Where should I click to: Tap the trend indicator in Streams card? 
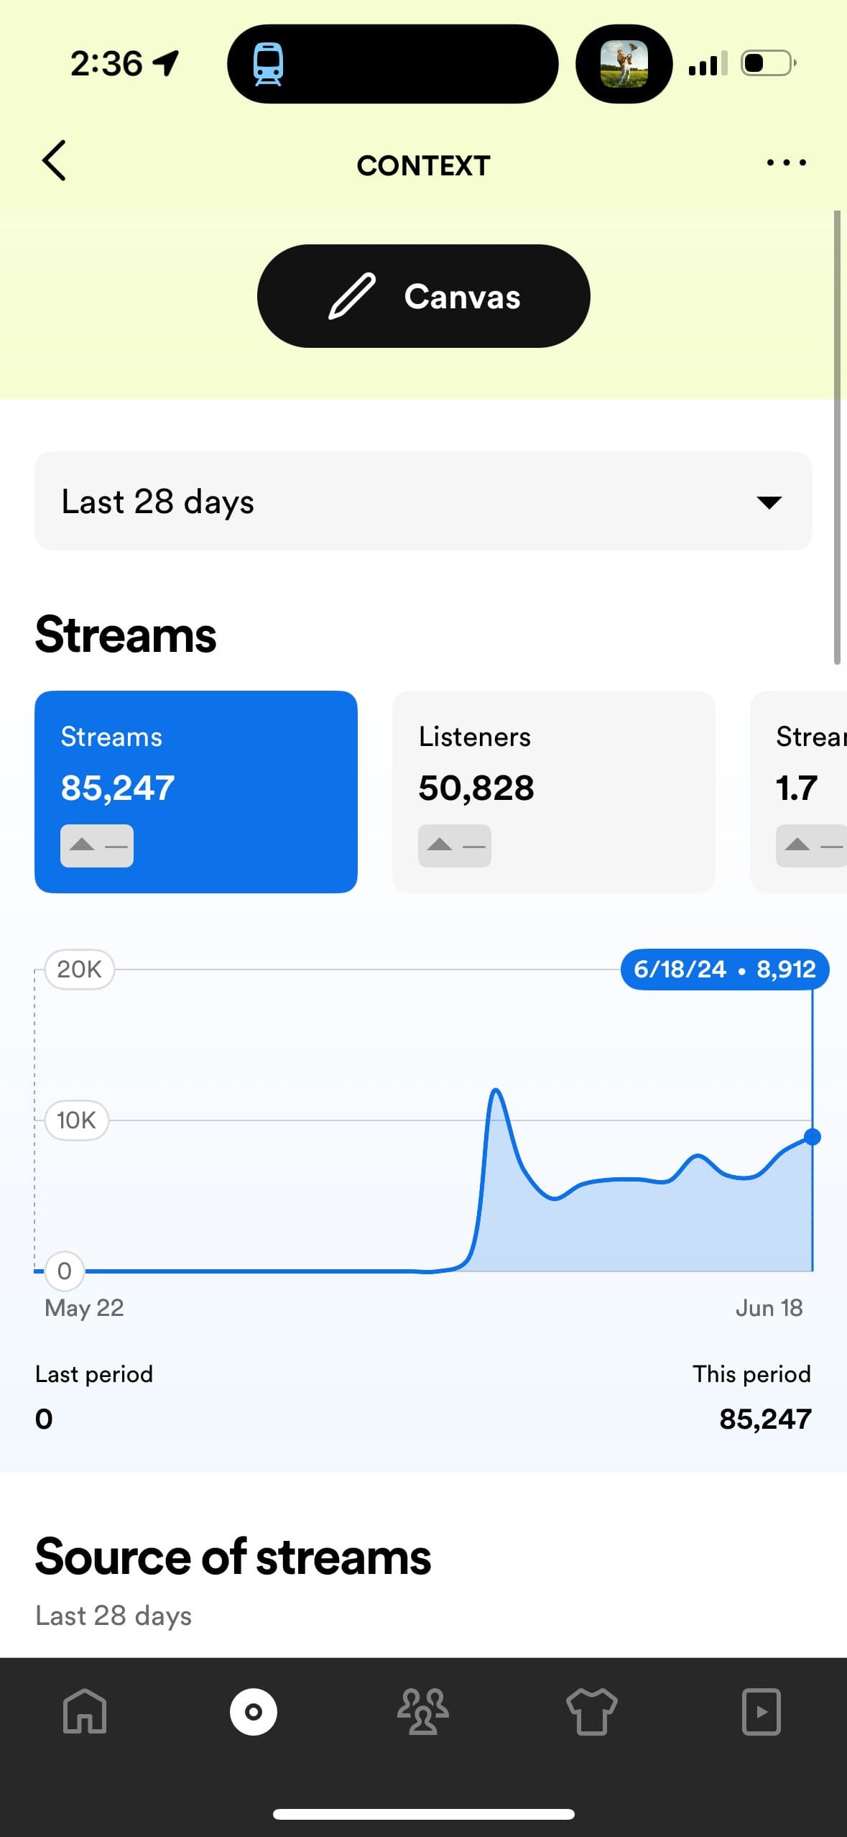[97, 845]
